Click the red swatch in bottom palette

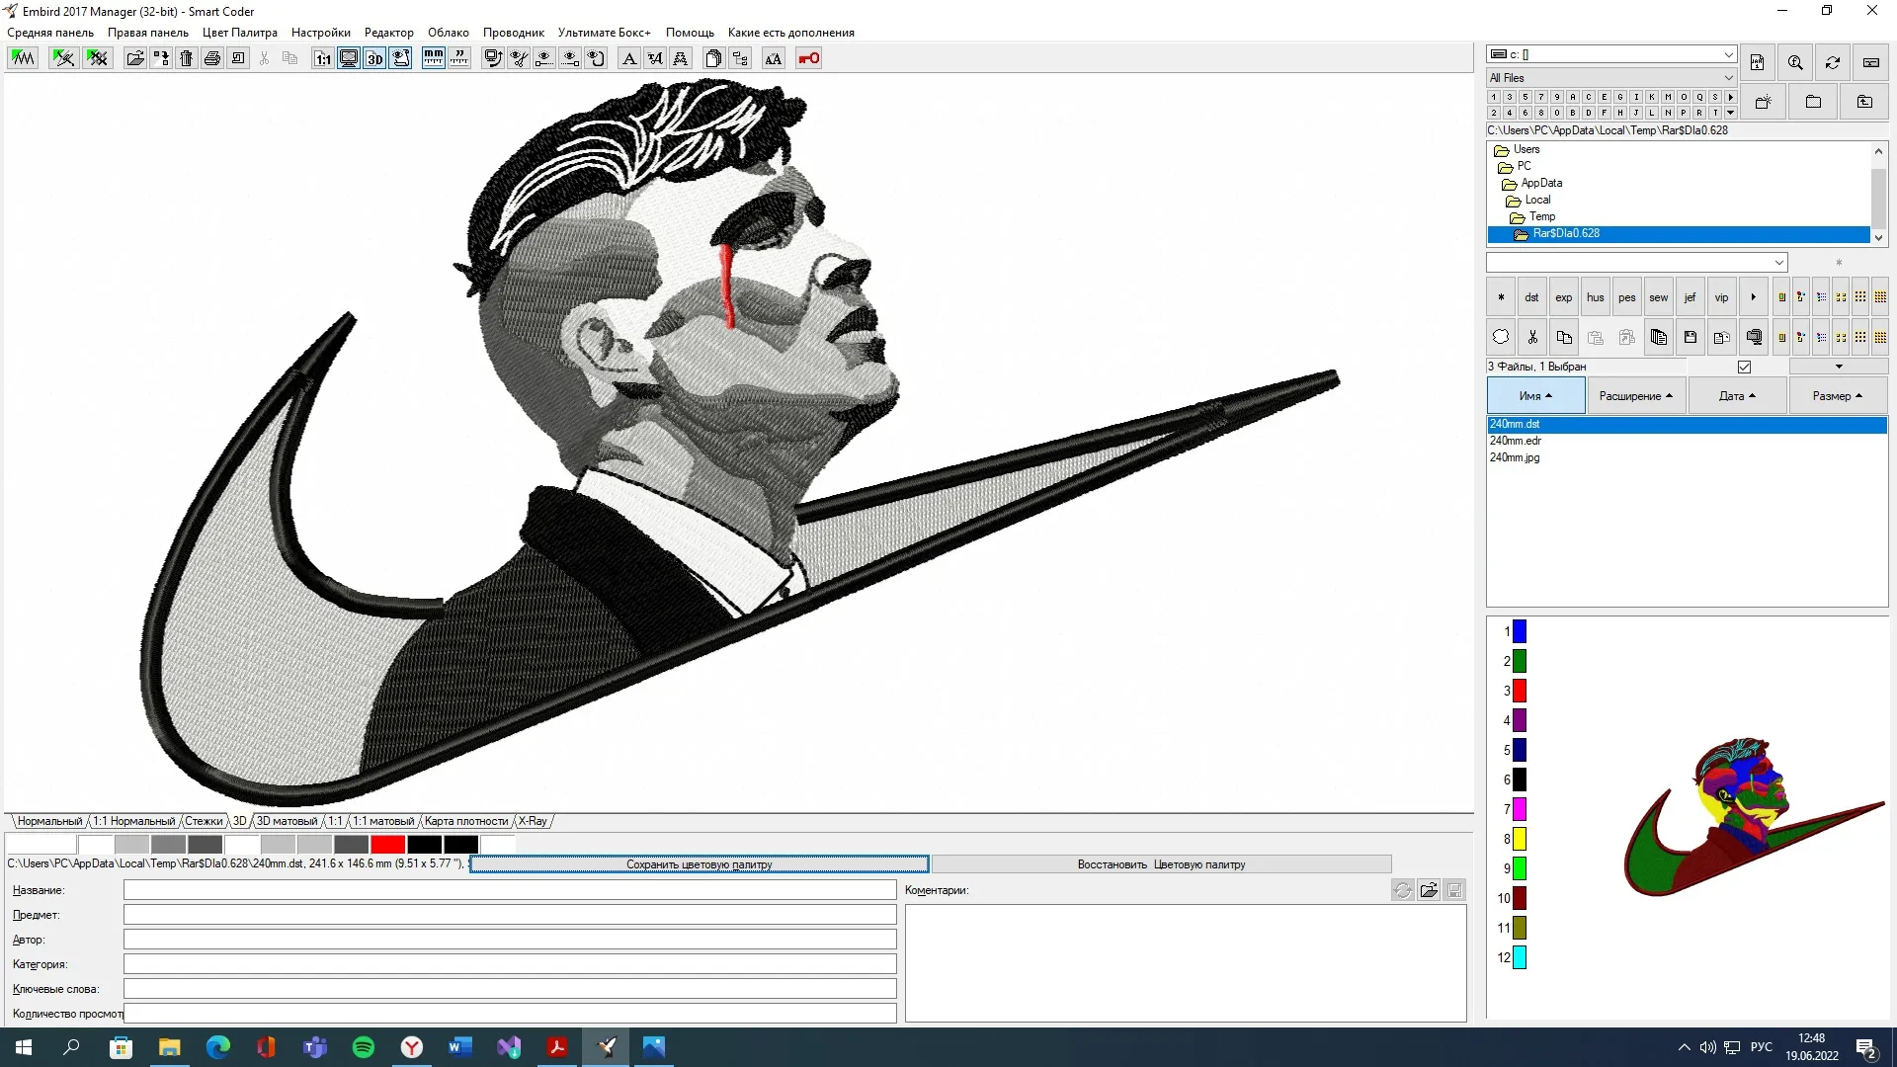[388, 845]
